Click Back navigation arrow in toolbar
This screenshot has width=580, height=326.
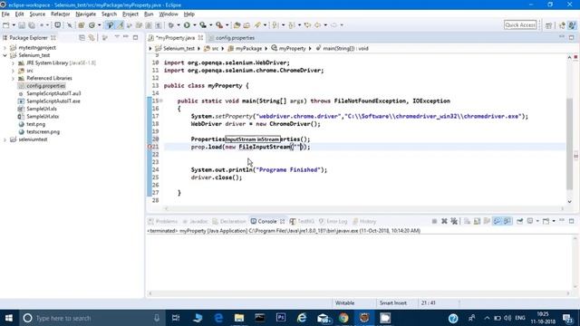[318, 25]
